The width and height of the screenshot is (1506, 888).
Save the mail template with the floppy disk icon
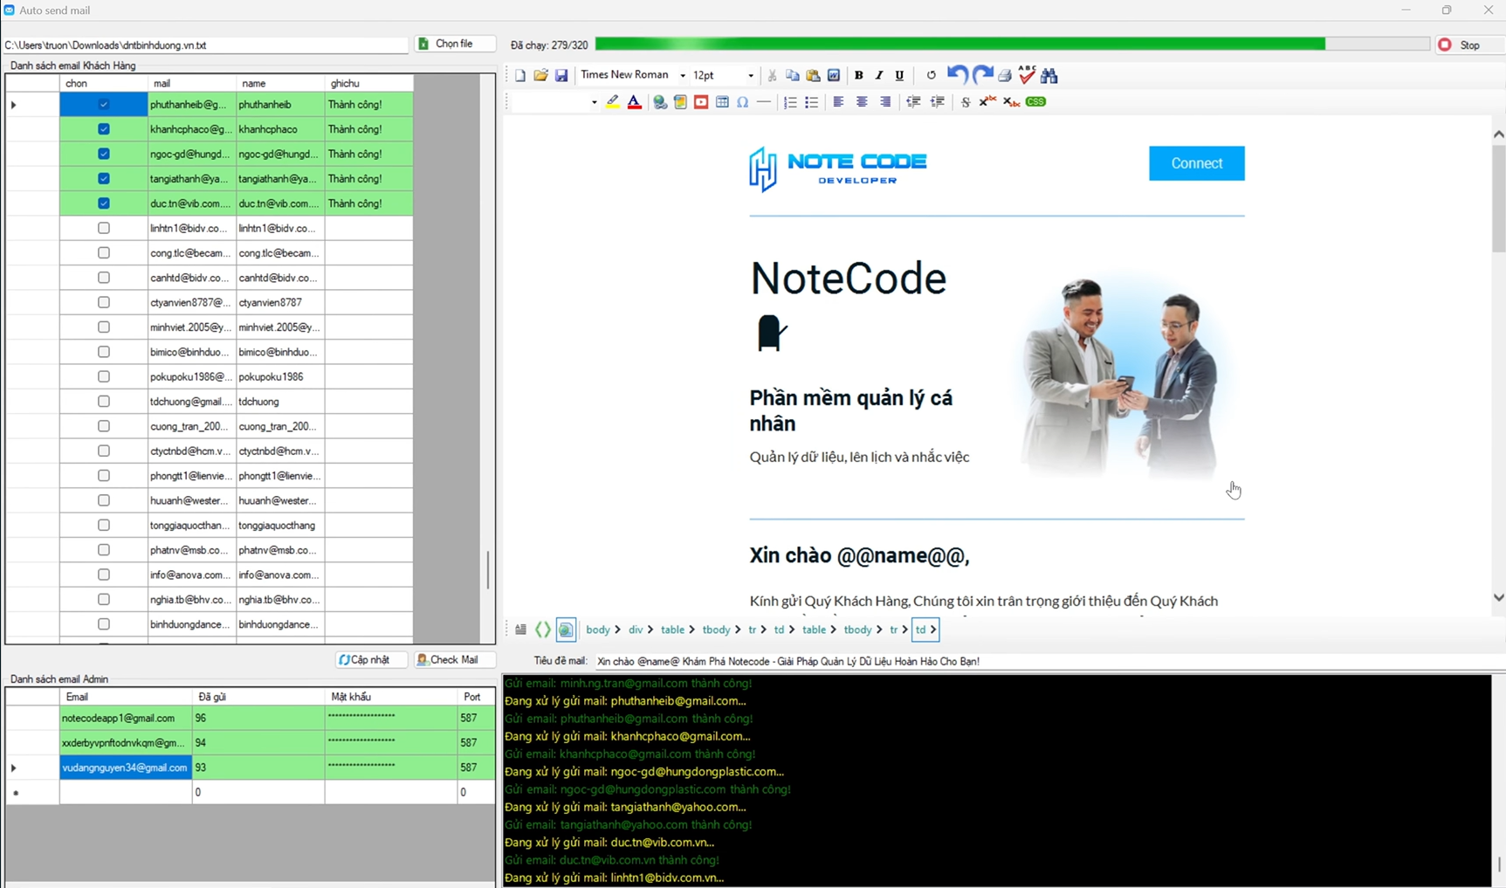[561, 76]
